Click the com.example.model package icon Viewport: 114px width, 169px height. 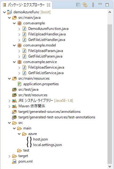[x=19, y=45]
